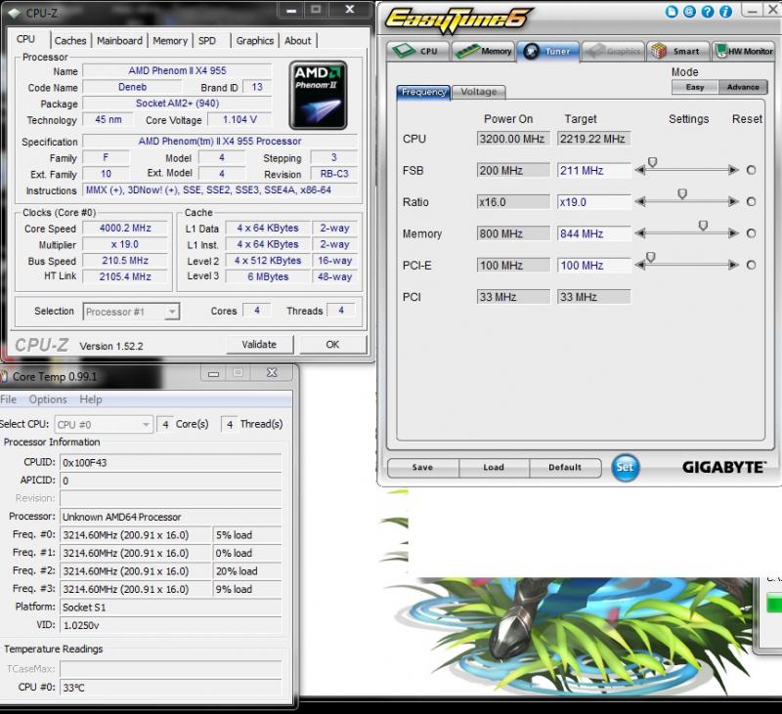Open the Graphics tab in EasyTune6
The image size is (782, 714).
coord(614,51)
